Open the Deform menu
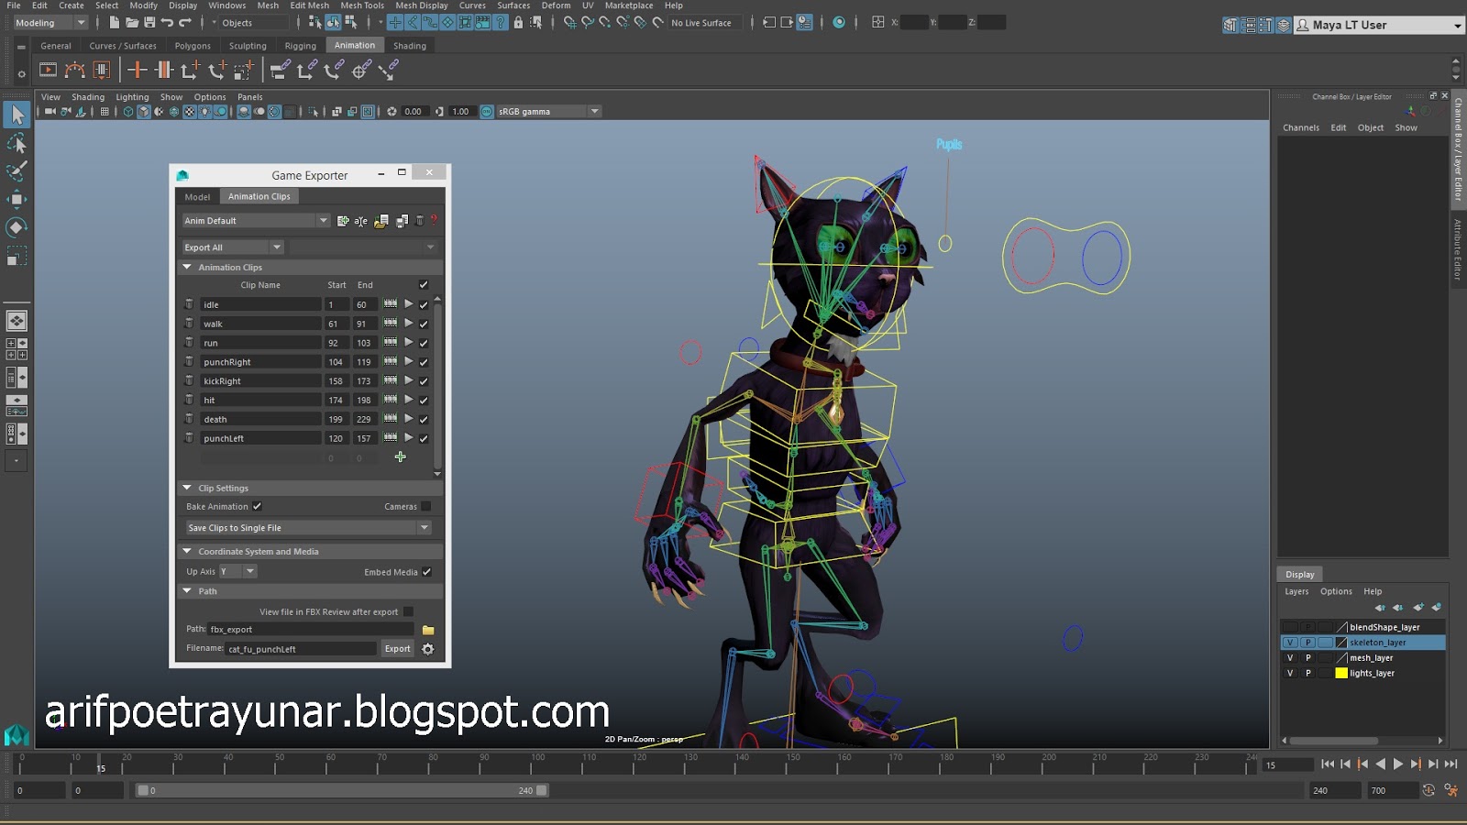1467x825 pixels. (x=556, y=5)
